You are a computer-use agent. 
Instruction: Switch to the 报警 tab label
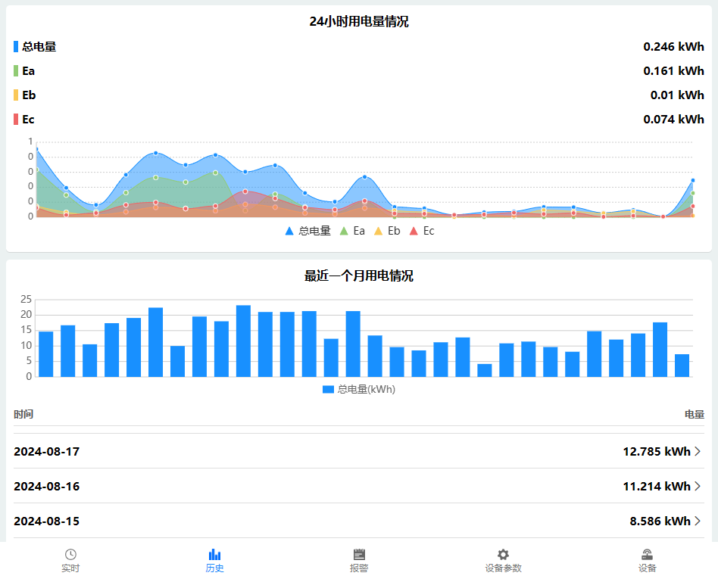359,568
